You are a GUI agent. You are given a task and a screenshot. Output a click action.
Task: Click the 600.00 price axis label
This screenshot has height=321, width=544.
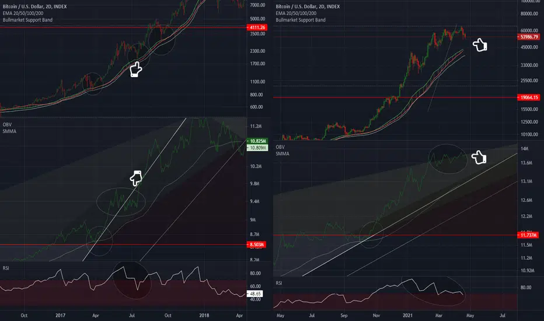click(x=256, y=107)
